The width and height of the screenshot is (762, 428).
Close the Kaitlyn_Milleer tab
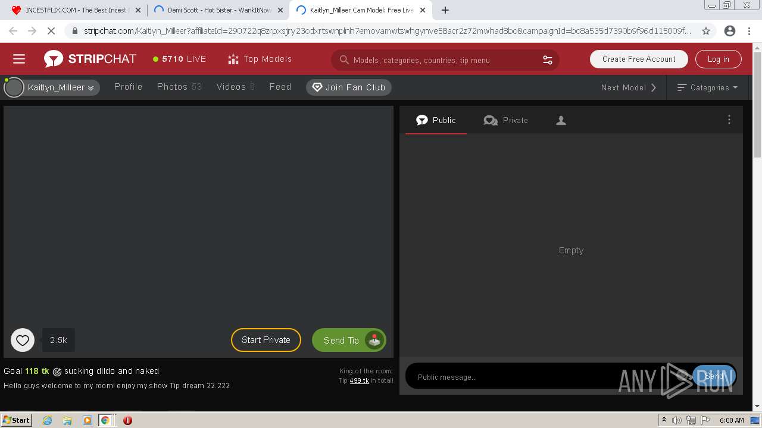pos(423,10)
